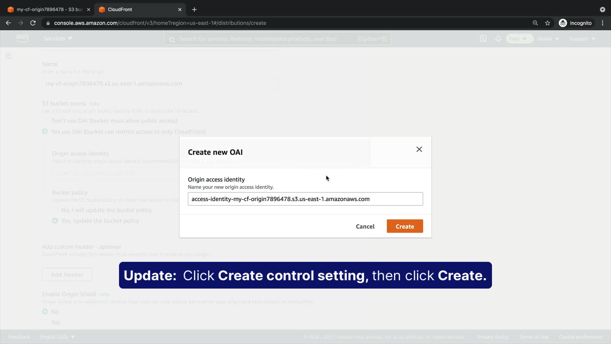Click the origin access identity name field

pos(305,199)
